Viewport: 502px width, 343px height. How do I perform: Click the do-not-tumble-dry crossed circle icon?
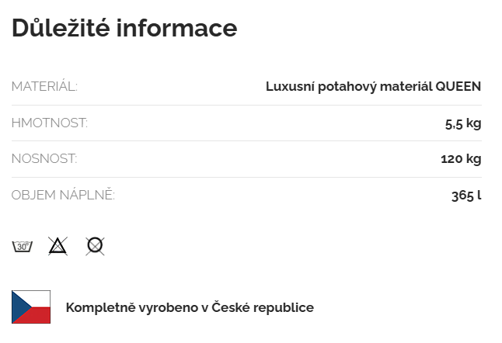point(95,247)
